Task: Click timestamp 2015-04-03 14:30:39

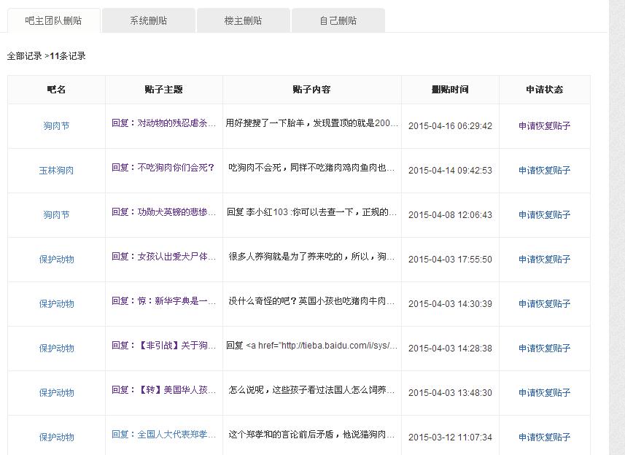Action: 450,304
